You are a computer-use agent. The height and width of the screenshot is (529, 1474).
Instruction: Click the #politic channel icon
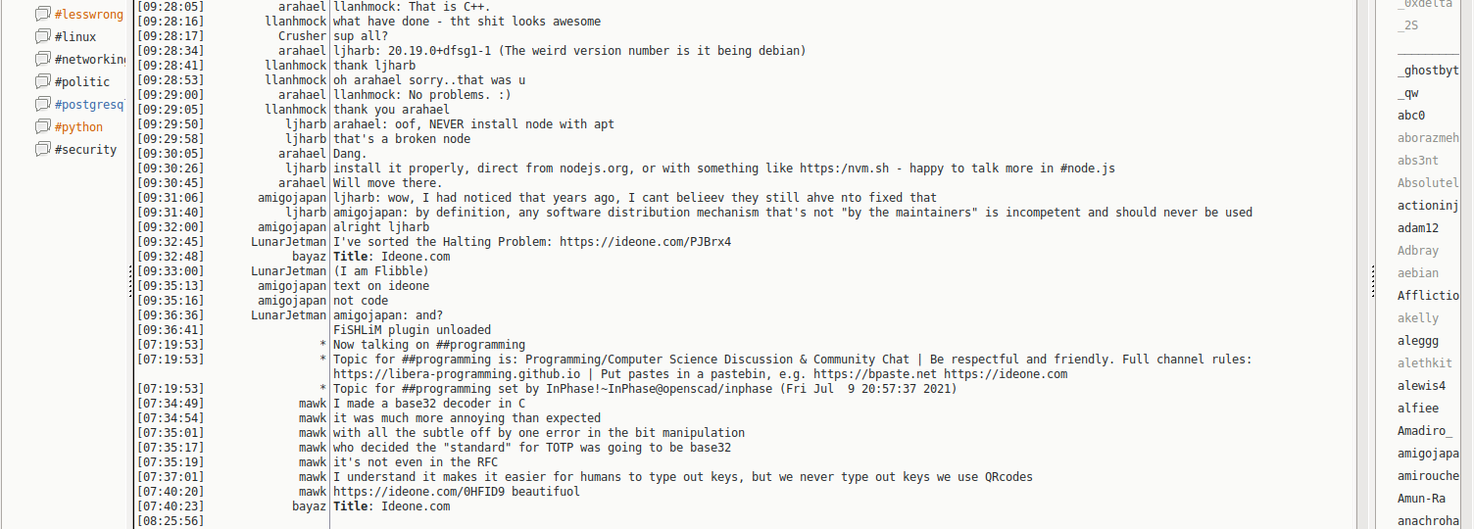42,82
